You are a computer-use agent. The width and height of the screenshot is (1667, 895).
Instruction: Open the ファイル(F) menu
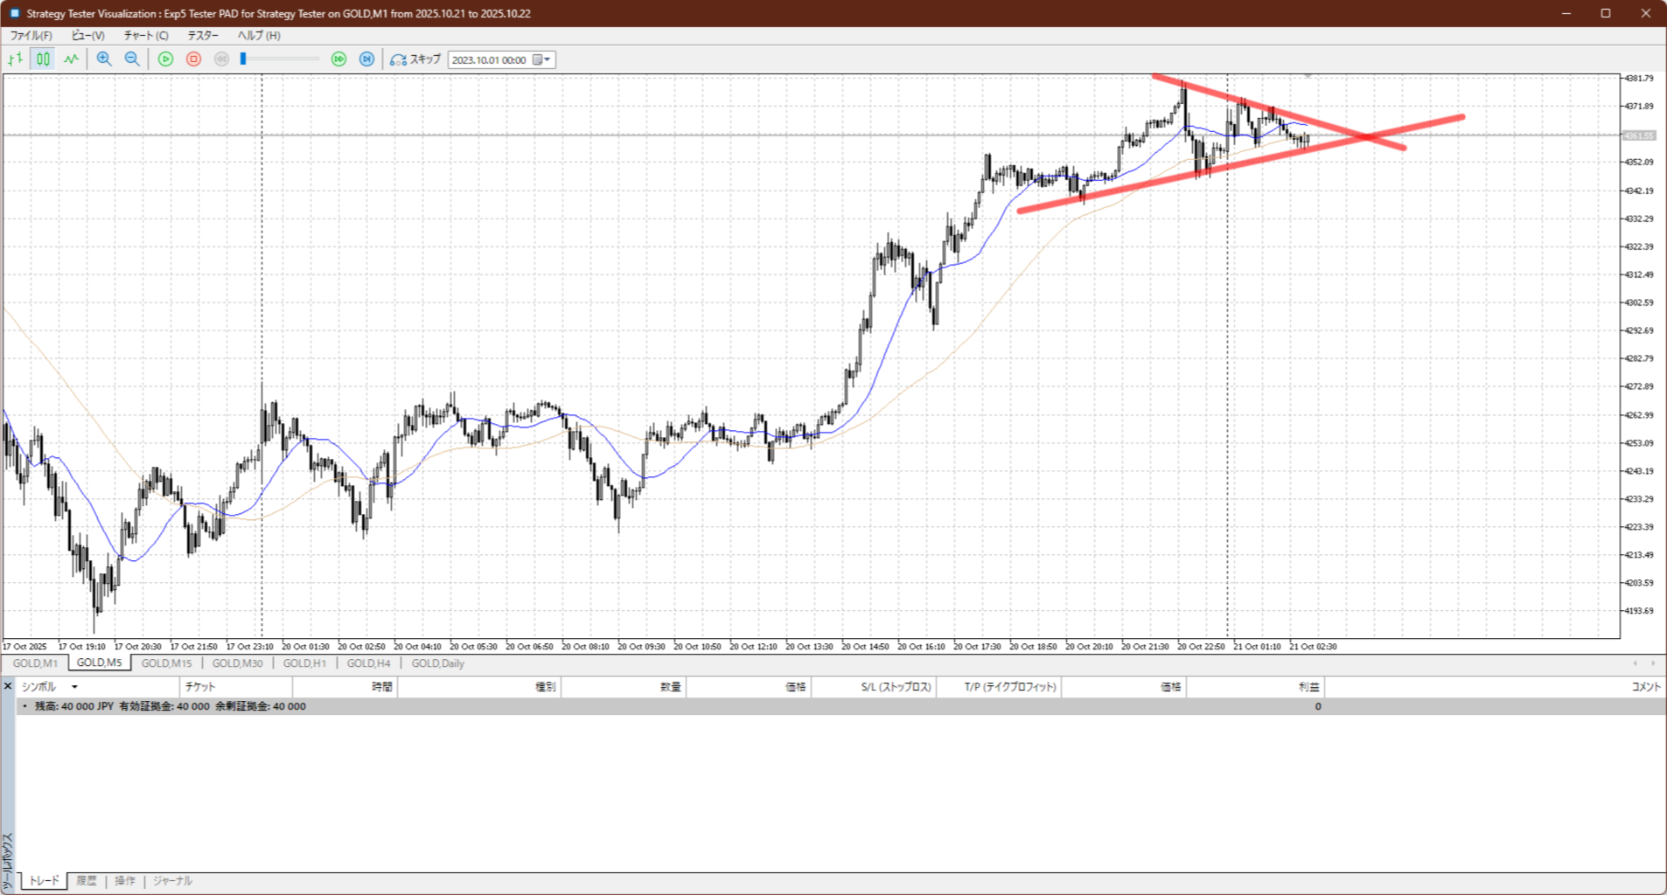pos(31,36)
